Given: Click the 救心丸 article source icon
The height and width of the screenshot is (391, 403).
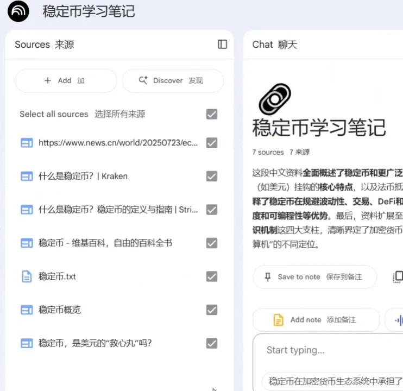Looking at the screenshot, I should pos(27,343).
